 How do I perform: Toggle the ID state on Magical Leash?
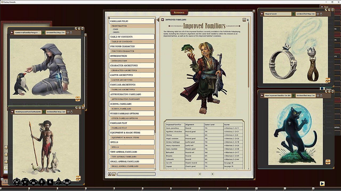pyautogui.click(x=294, y=14)
